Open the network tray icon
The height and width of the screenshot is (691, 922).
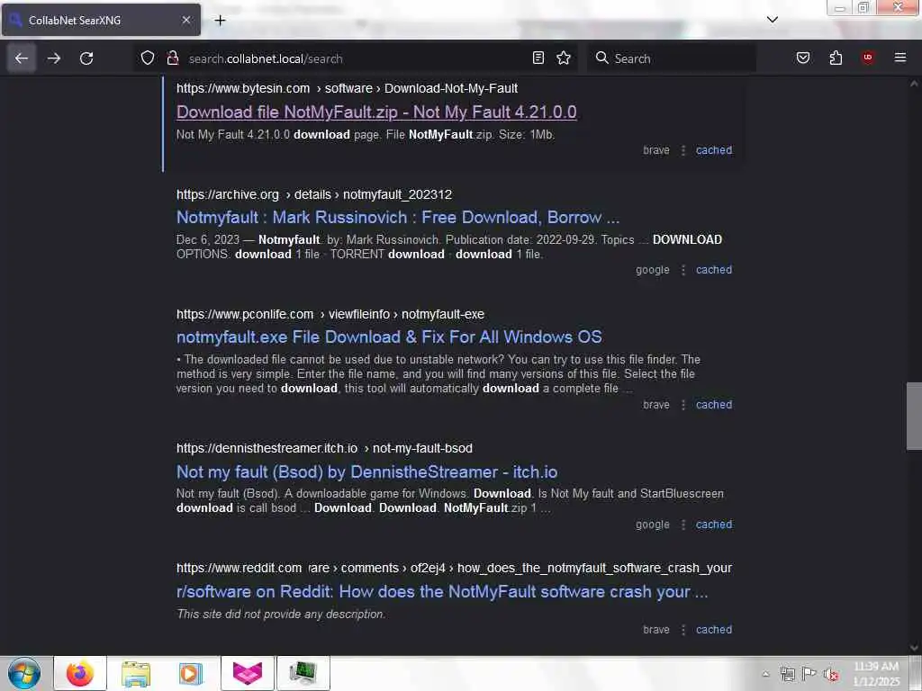pyautogui.click(x=787, y=674)
